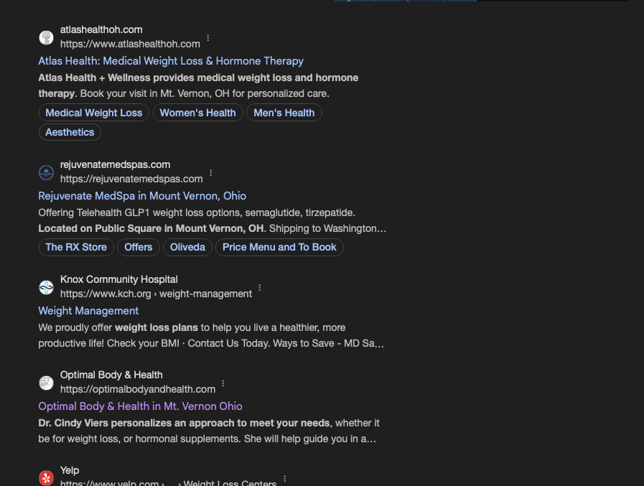Click the Knox Community Hospital favicon

(x=46, y=287)
